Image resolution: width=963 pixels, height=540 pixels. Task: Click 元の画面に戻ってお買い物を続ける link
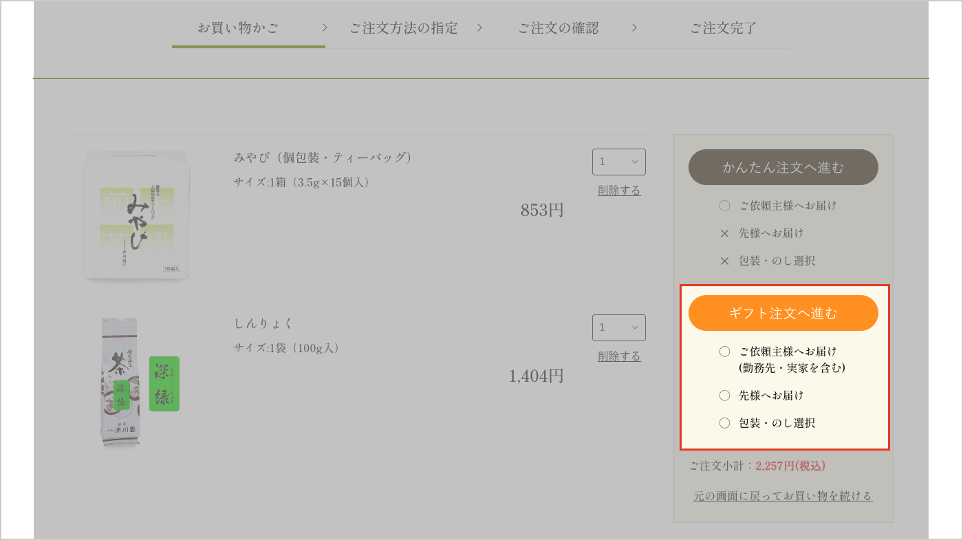click(x=783, y=496)
